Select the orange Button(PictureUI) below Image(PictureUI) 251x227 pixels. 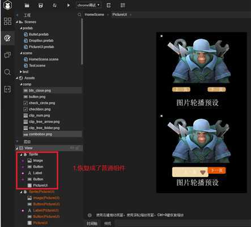click(x=46, y=204)
